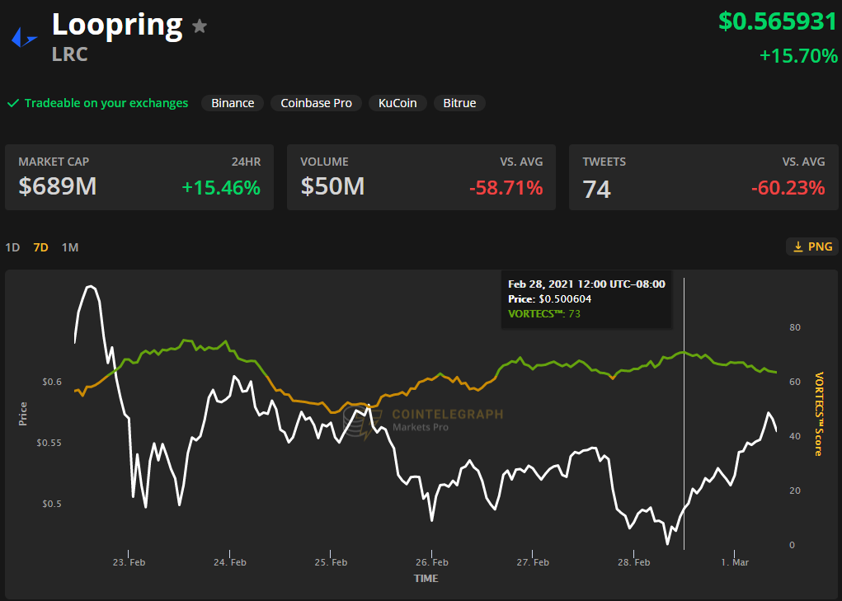The height and width of the screenshot is (601, 842).
Task: Click the tooltip date Feb 28, 2021 12:00
Action: (586, 284)
